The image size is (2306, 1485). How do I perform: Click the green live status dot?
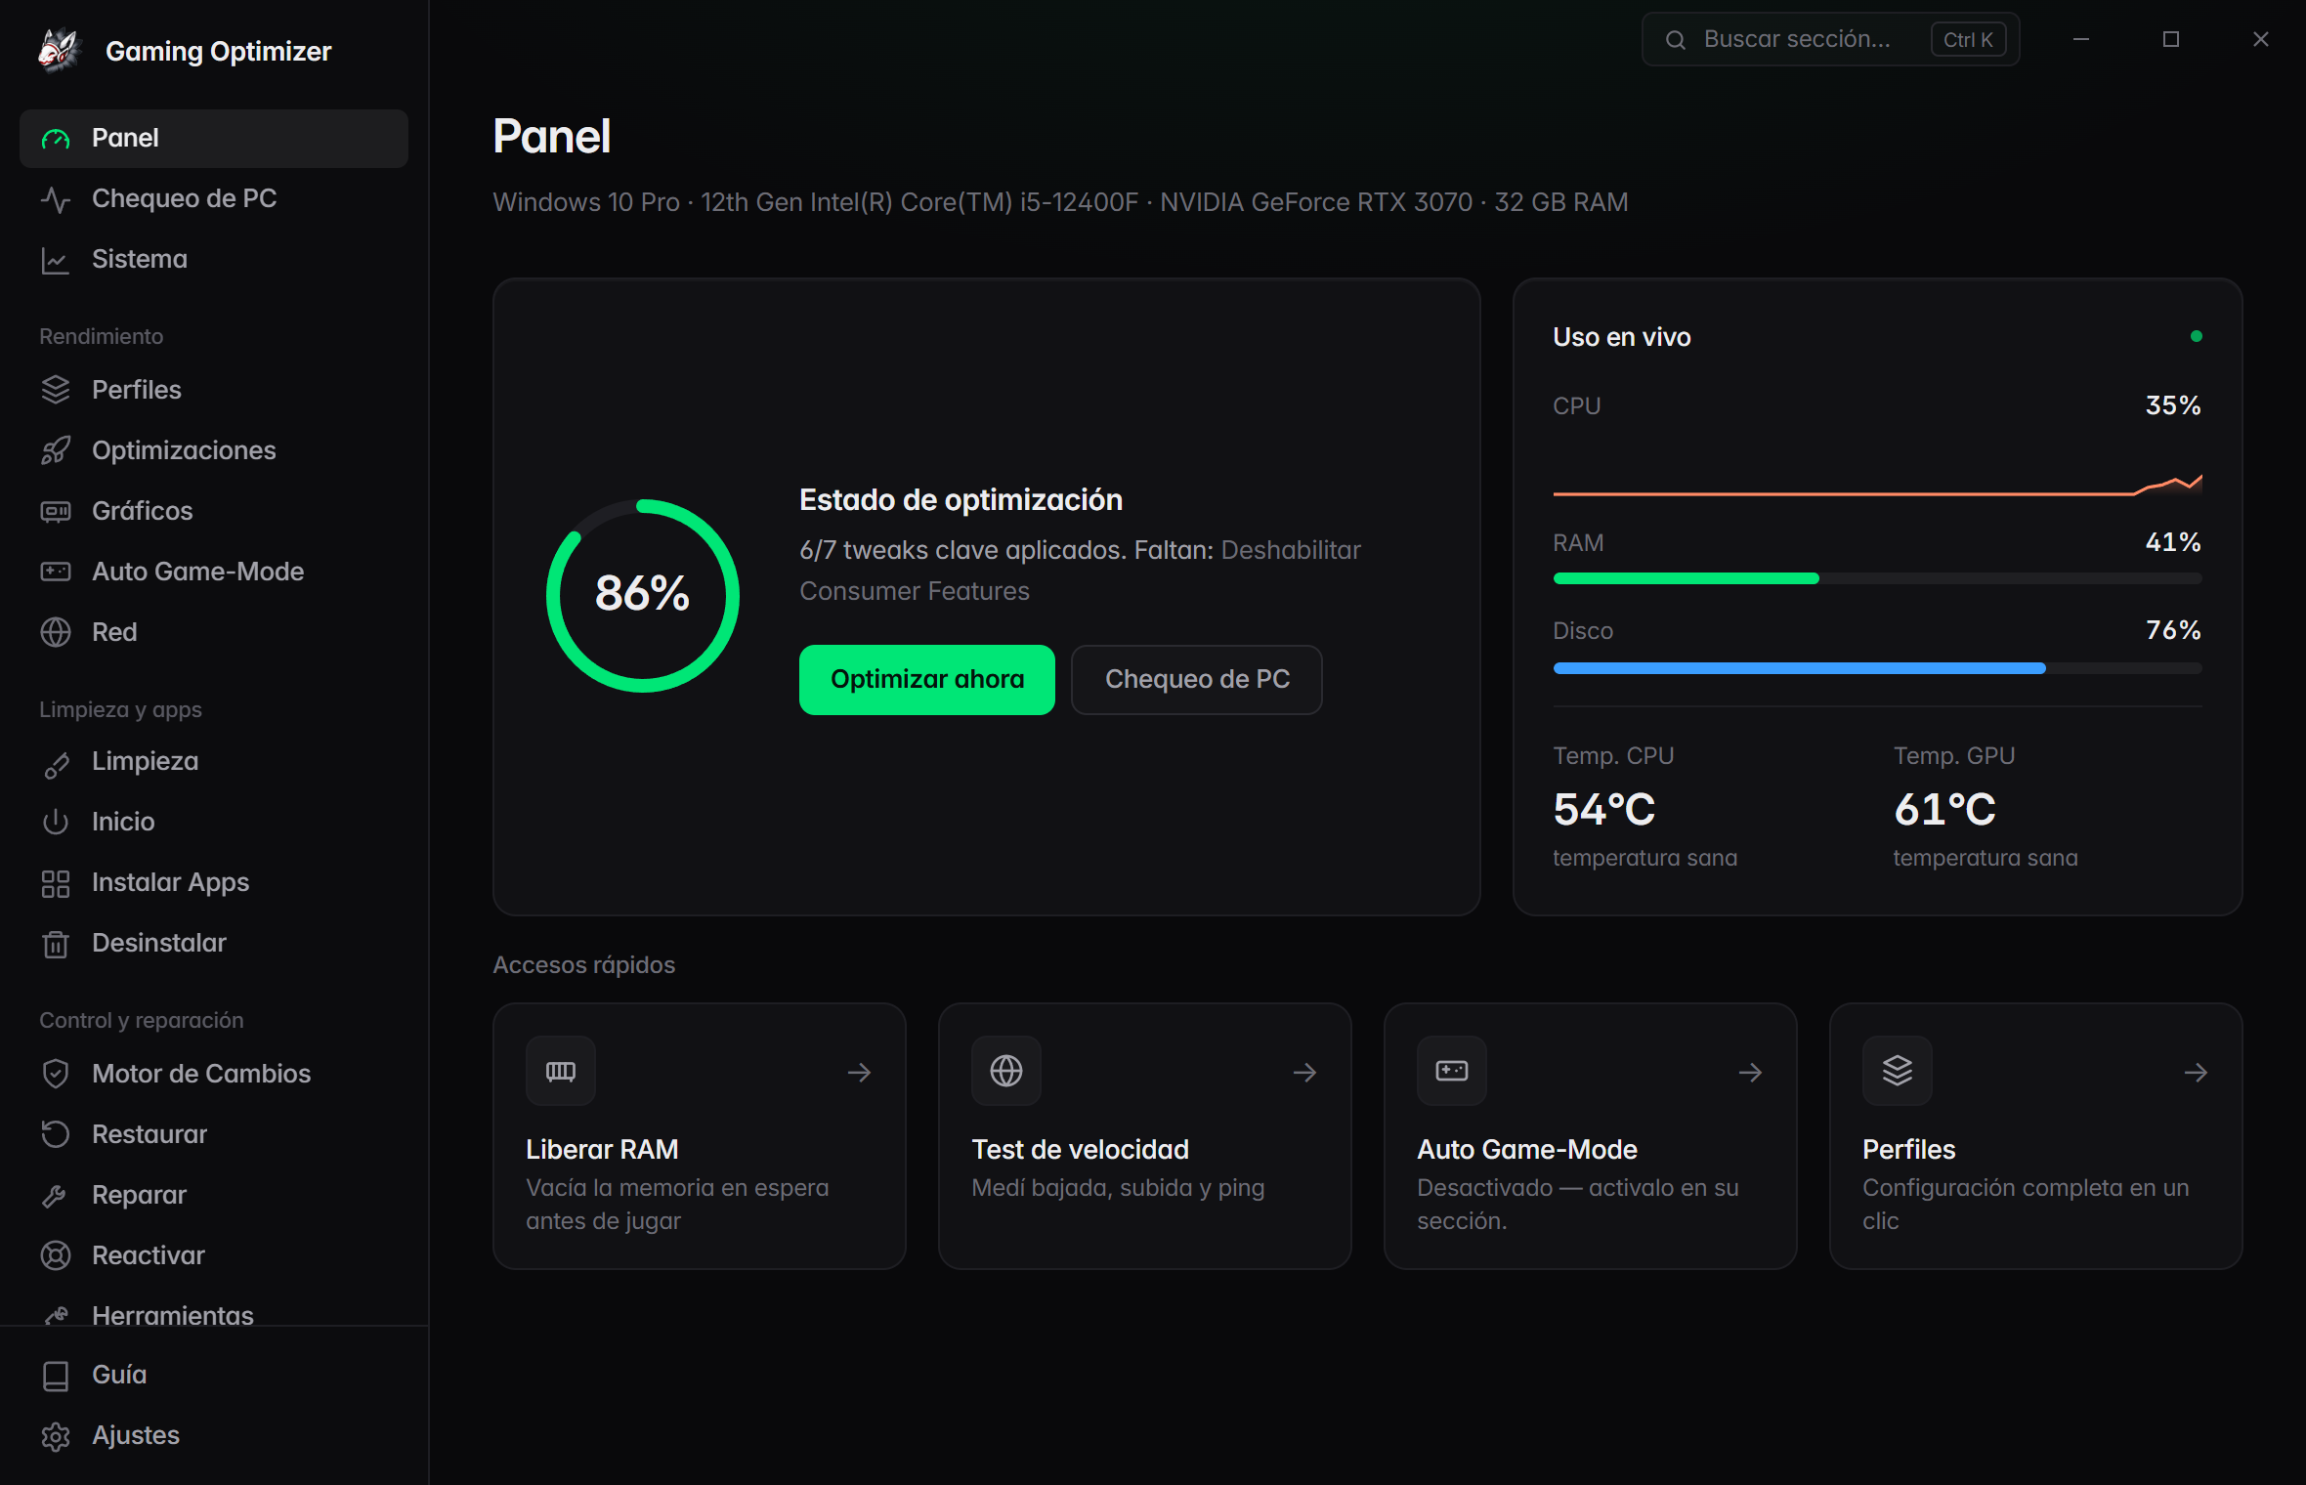point(2197,336)
